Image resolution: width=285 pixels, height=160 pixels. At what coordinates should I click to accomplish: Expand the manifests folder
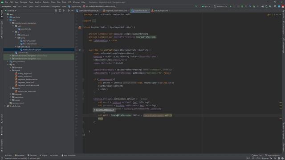[x=8, y=17]
